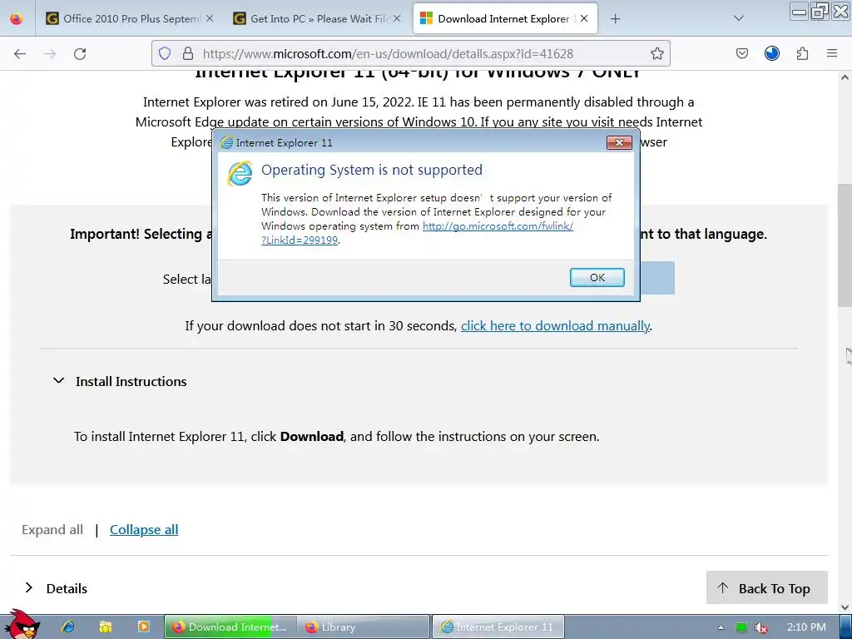Image resolution: width=852 pixels, height=639 pixels.
Task: Click 'Operating System is not supported' heading
Action: (372, 170)
